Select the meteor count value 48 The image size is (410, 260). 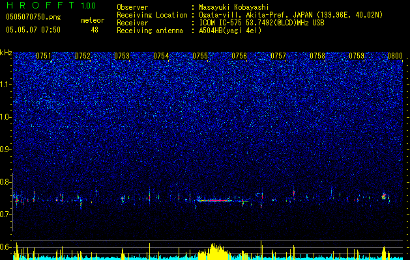click(x=95, y=30)
